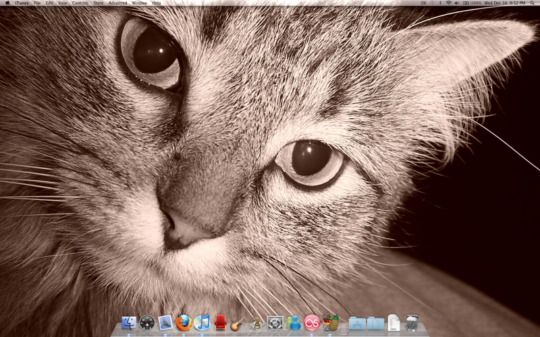Open Chess from the Dock
Image resolution: width=540 pixels, height=337 pixels.
click(256, 324)
